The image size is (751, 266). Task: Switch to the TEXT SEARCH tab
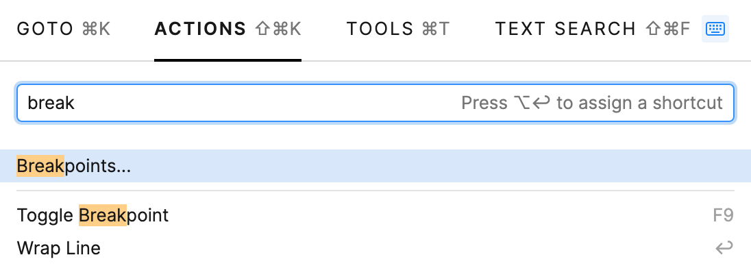tap(593, 29)
